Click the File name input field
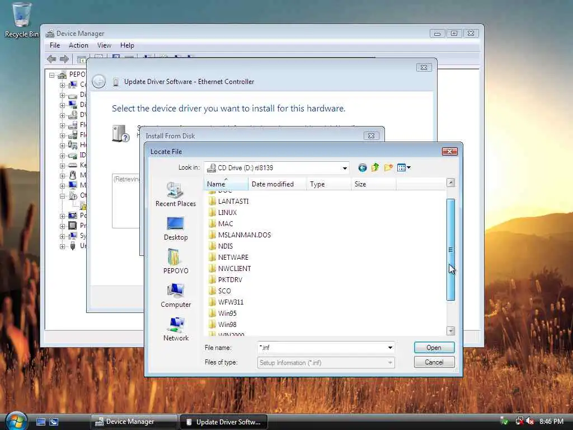The height and width of the screenshot is (430, 573). click(322, 348)
